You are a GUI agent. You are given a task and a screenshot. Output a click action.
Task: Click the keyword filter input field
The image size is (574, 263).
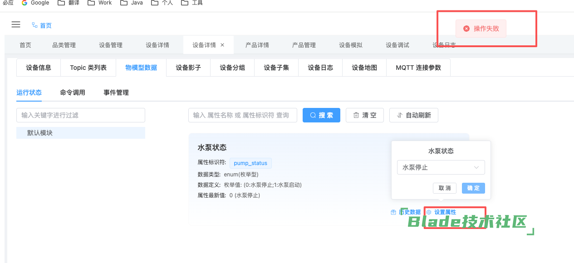(x=81, y=115)
